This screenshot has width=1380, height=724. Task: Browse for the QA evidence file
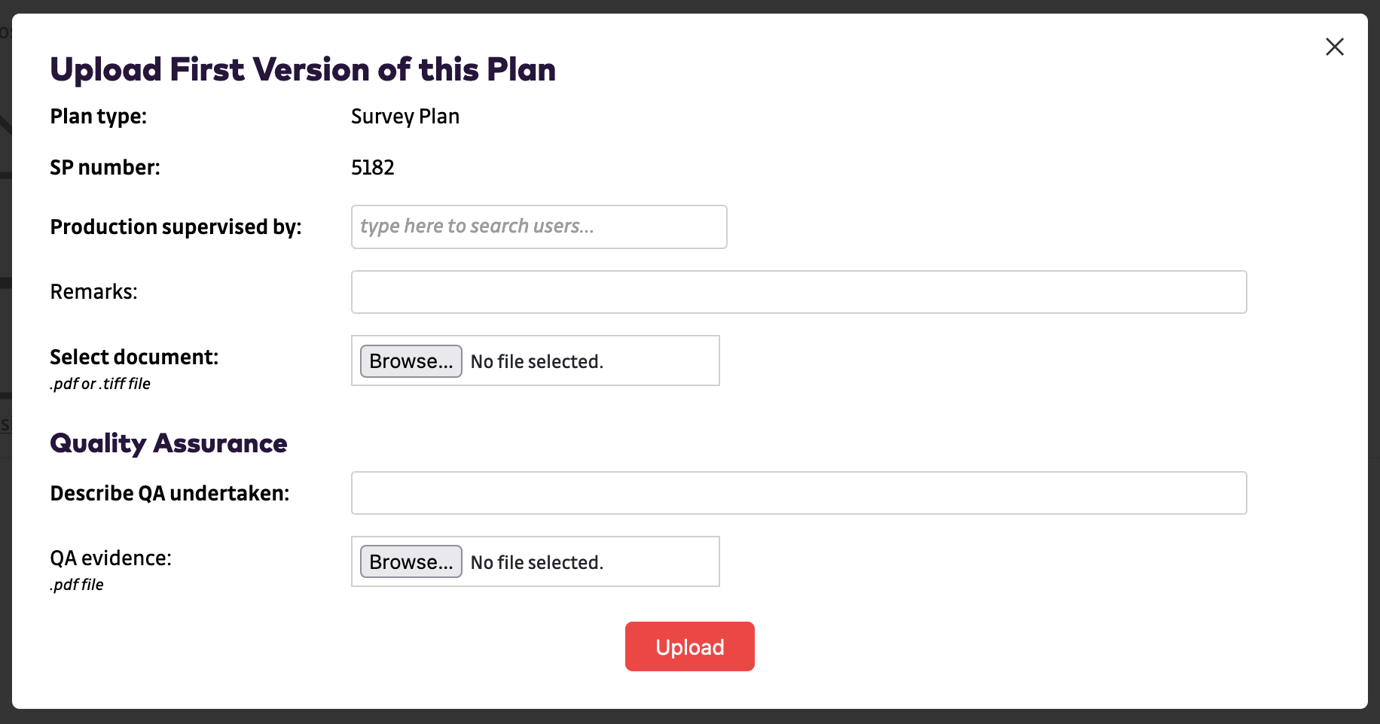[411, 562]
